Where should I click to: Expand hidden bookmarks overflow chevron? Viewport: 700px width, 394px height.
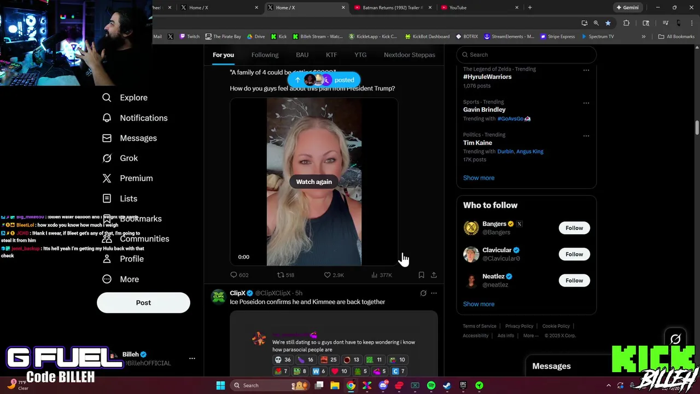click(x=644, y=37)
